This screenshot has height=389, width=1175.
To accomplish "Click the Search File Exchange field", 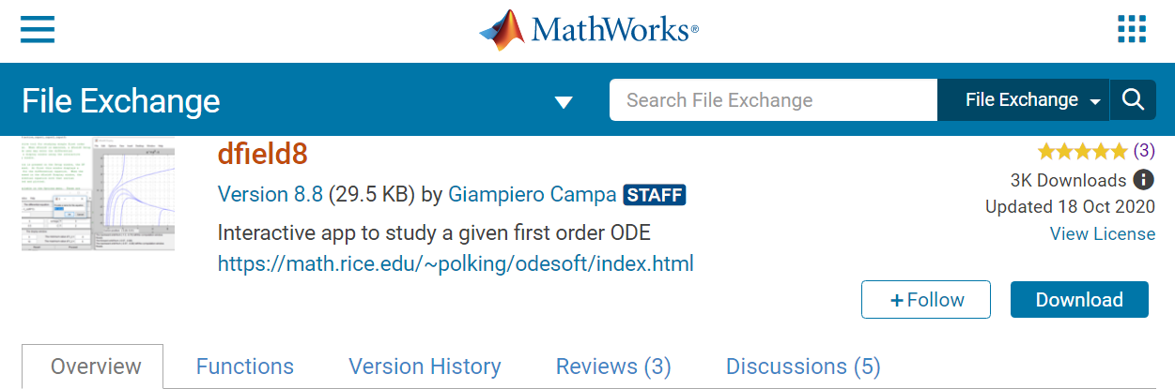I will coord(773,99).
